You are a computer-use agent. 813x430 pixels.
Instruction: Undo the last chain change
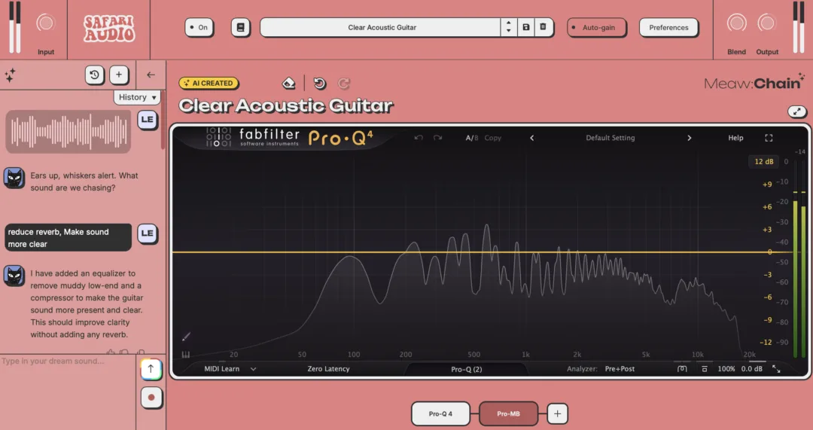[320, 83]
